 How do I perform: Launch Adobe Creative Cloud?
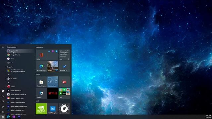click(x=20, y=99)
